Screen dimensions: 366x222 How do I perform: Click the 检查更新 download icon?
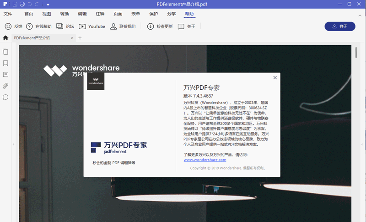click(151, 26)
